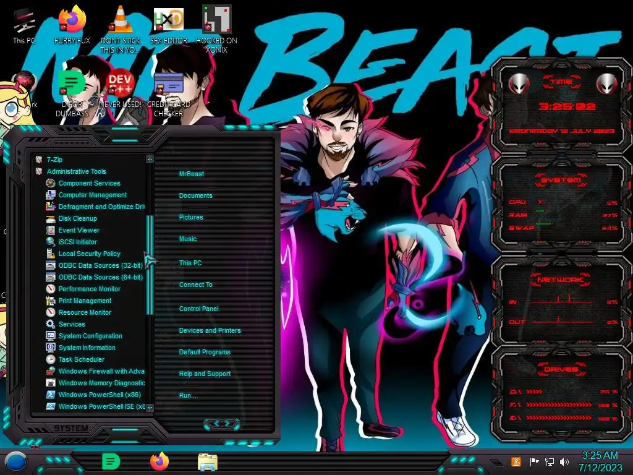Screen dimensions: 633x475
Task: Open Documents from Start menu
Action: point(195,195)
